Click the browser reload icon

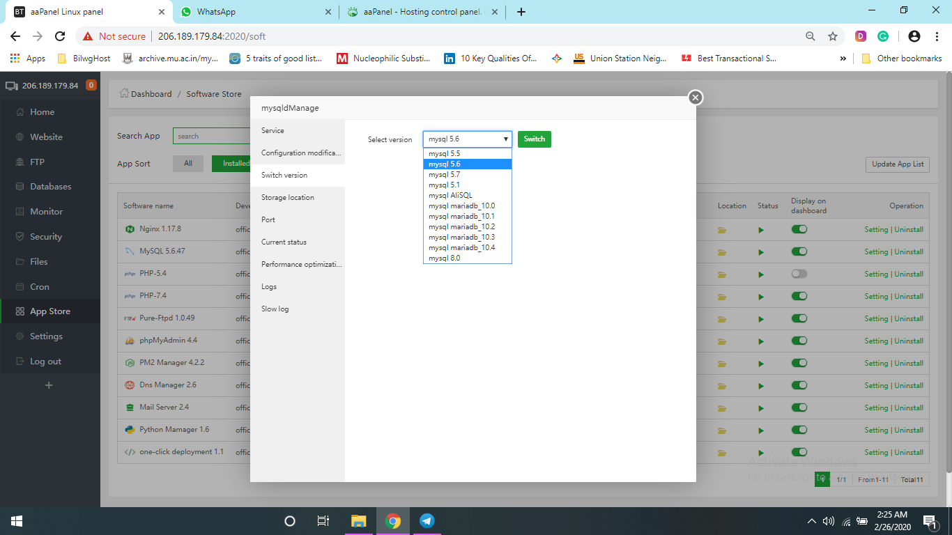[x=60, y=36]
